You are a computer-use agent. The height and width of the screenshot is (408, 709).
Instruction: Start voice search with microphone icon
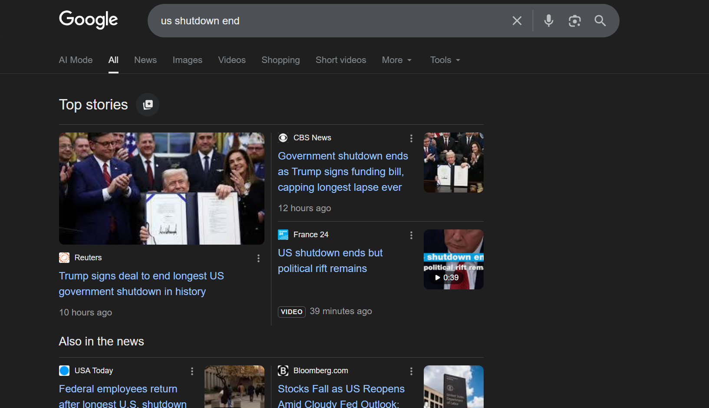click(548, 21)
